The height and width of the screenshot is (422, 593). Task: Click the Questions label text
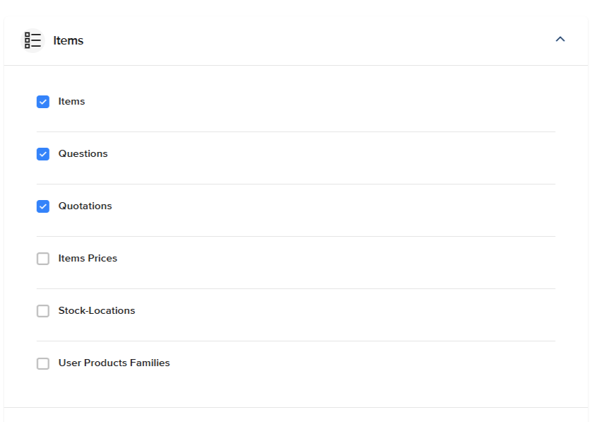83,153
